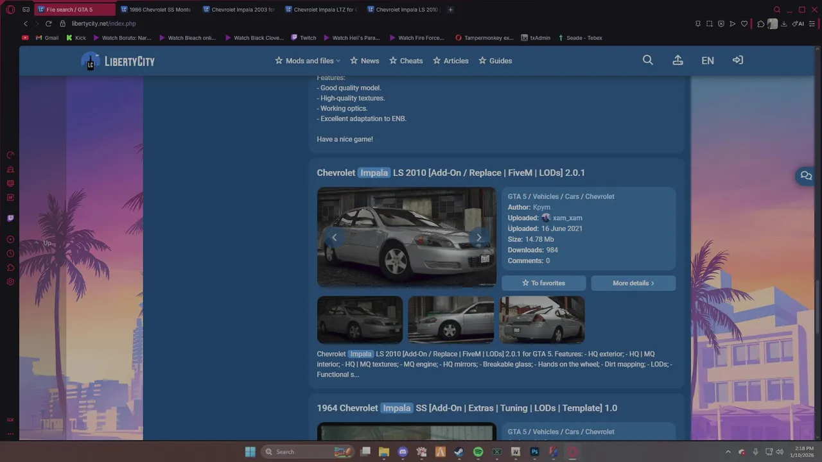This screenshot has width=822, height=462.
Task: Click the browser back arrow
Action: coord(26,24)
